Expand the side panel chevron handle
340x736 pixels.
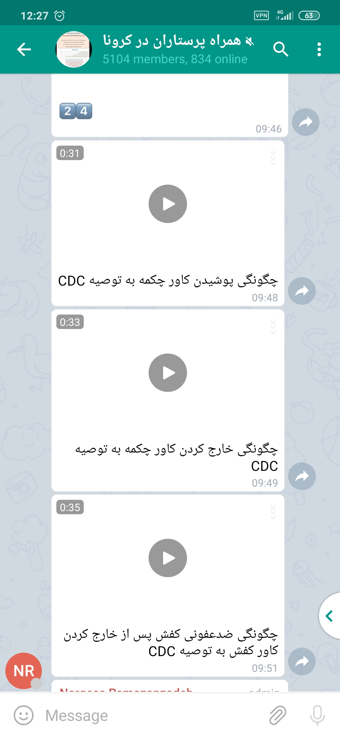(x=329, y=616)
